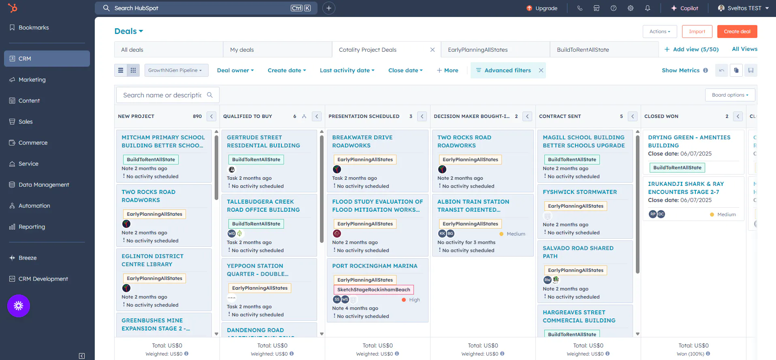This screenshot has width=776, height=360.
Task: Close the Cotality Project Deals tab
Action: (x=433, y=50)
